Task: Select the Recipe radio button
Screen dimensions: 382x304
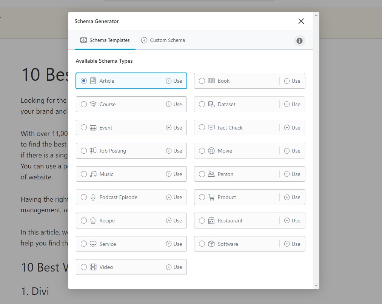Action: (83, 221)
